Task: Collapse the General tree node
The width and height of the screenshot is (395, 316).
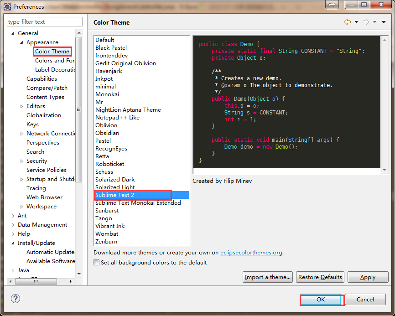Action: tap(13, 33)
